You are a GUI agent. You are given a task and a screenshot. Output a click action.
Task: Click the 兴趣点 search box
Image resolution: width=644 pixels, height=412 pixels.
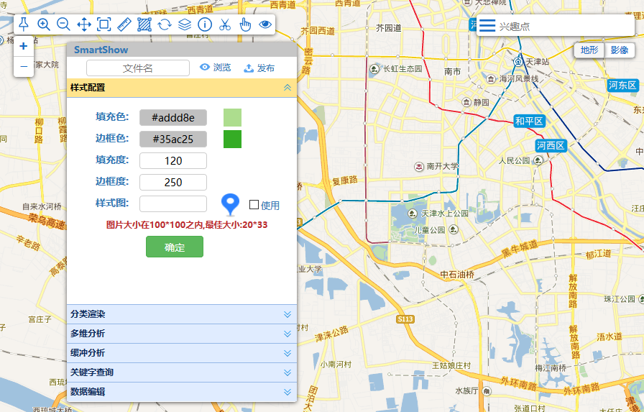tap(565, 26)
